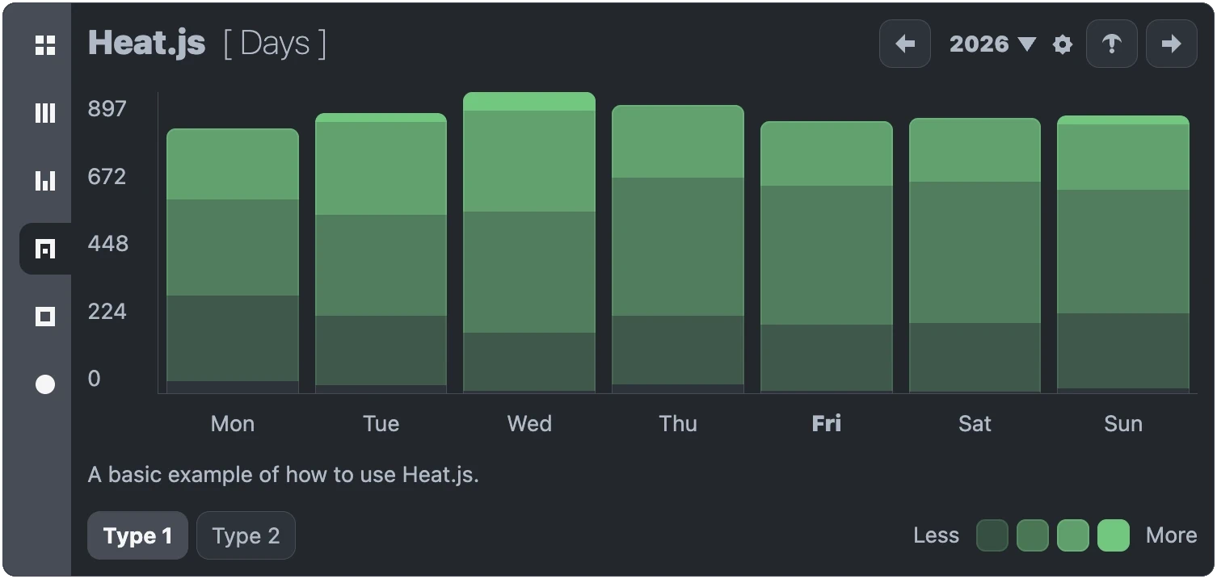Switch to the Type 2 tab
Screen dimensions: 1217x579
pyautogui.click(x=246, y=535)
